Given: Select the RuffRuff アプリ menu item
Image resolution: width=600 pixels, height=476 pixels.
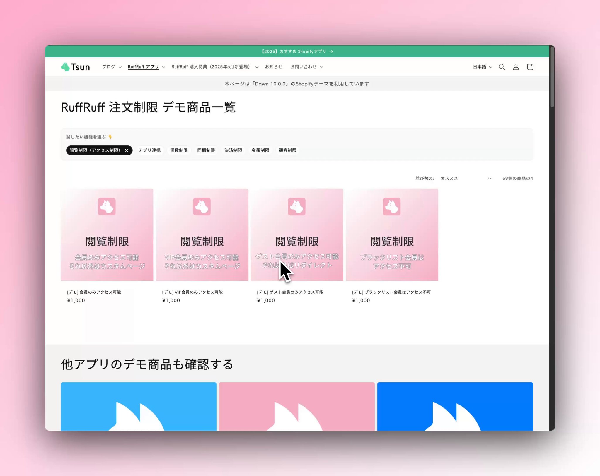Looking at the screenshot, I should click(143, 67).
